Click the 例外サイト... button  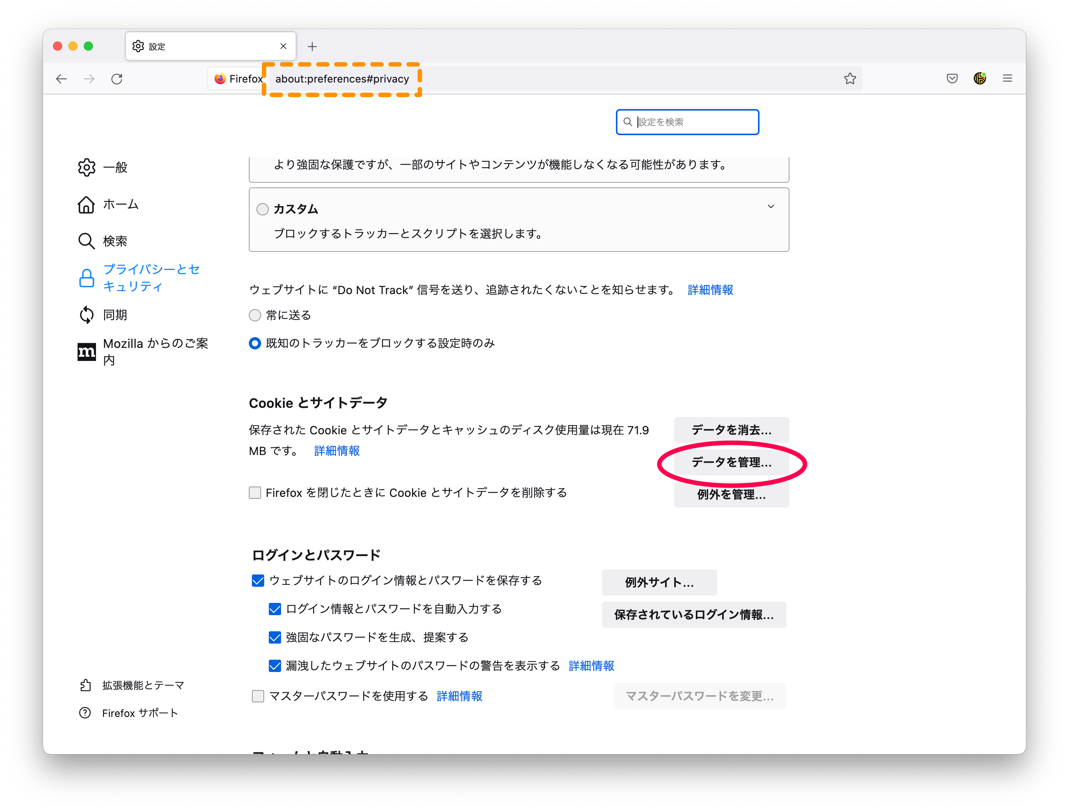pos(659,583)
